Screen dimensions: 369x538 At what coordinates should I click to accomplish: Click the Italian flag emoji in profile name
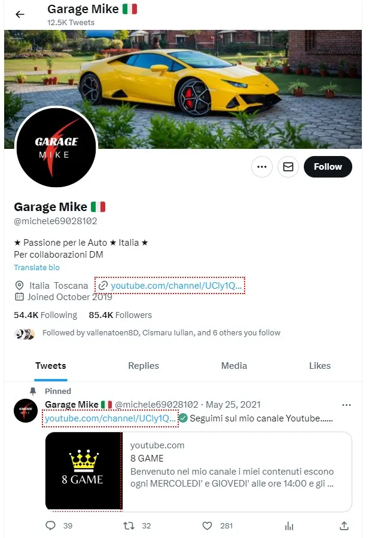point(98,206)
